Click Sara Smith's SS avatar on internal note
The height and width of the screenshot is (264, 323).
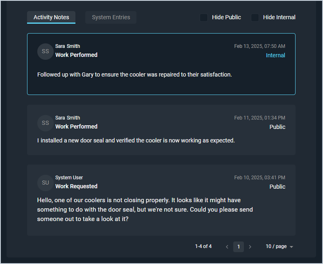click(x=45, y=52)
